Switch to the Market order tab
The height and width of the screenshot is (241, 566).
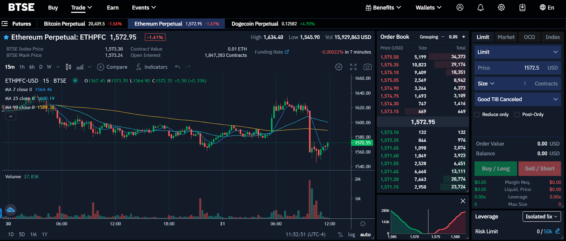(506, 37)
